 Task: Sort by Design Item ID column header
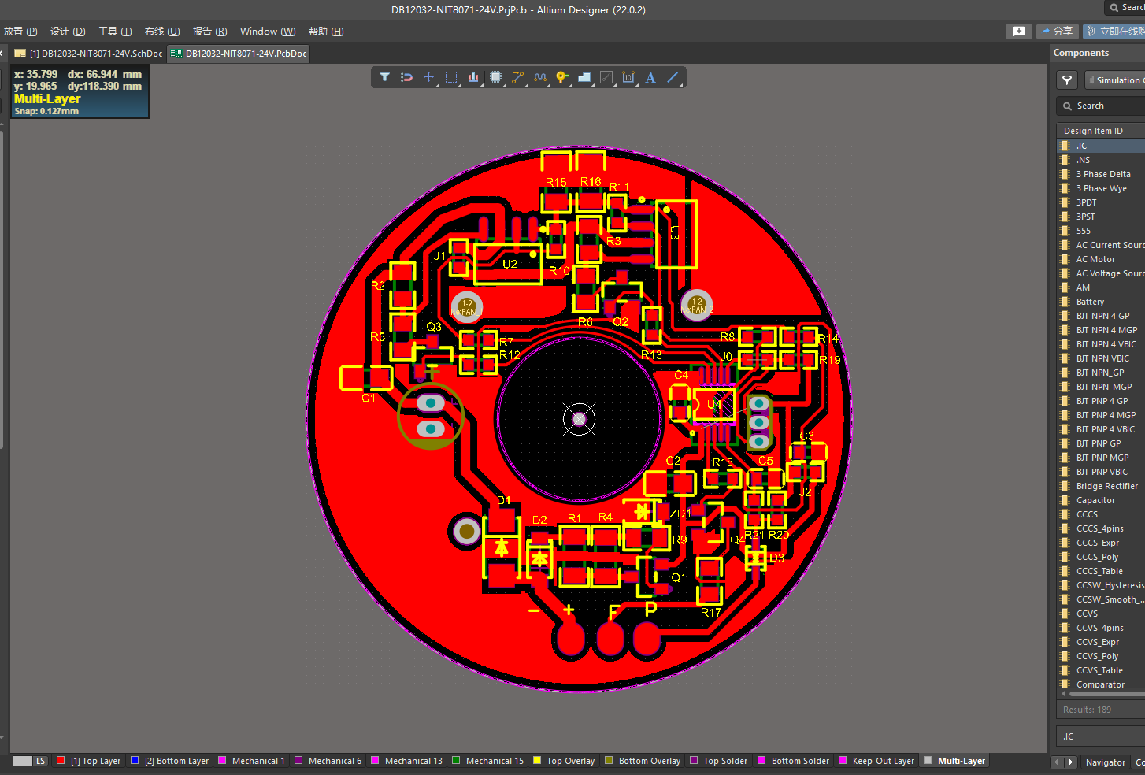click(x=1100, y=131)
